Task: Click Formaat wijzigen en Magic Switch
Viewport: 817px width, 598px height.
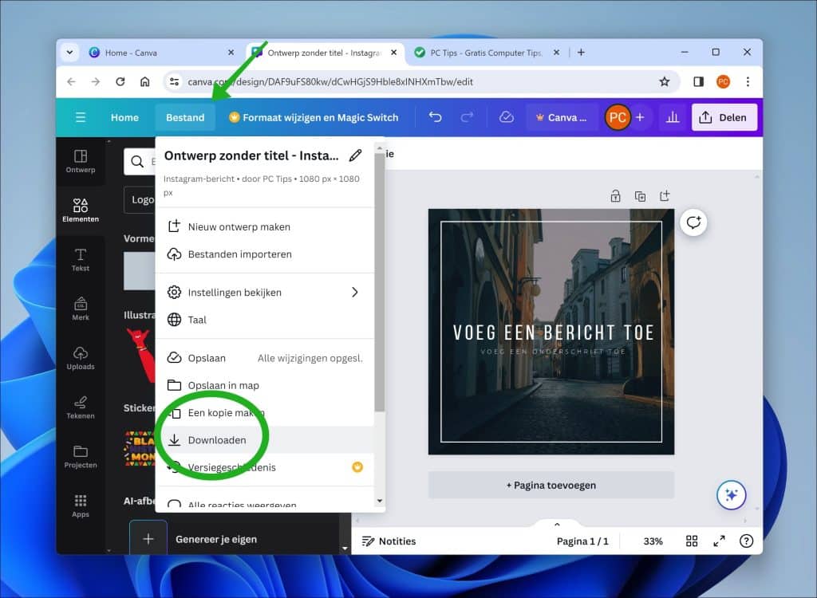Action: pos(314,117)
